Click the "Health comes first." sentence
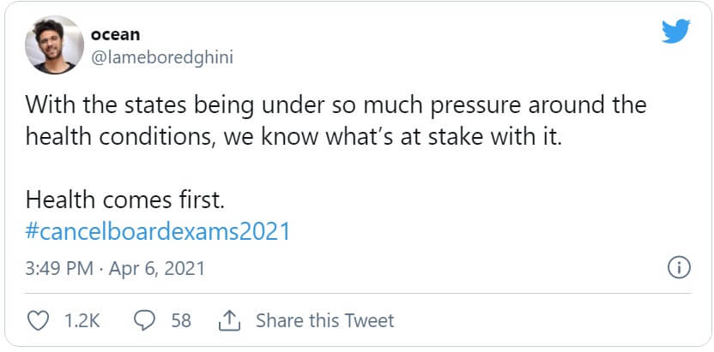The image size is (714, 352). [x=125, y=200]
